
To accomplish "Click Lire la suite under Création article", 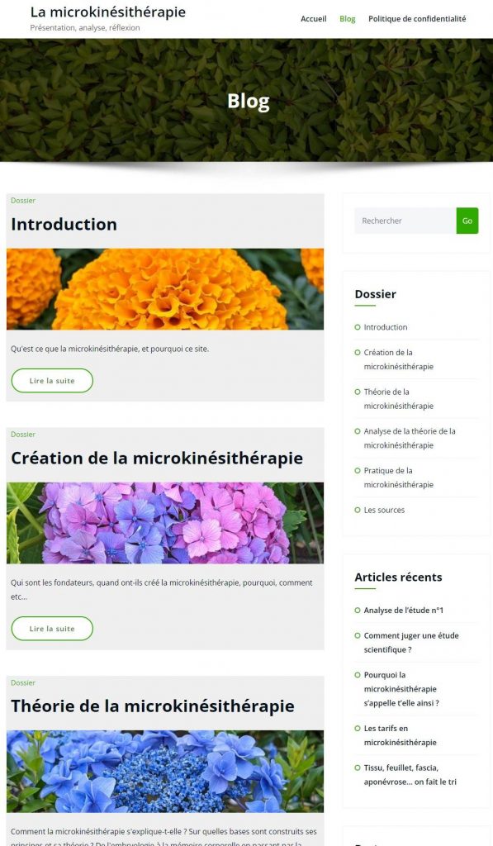I will [x=52, y=629].
